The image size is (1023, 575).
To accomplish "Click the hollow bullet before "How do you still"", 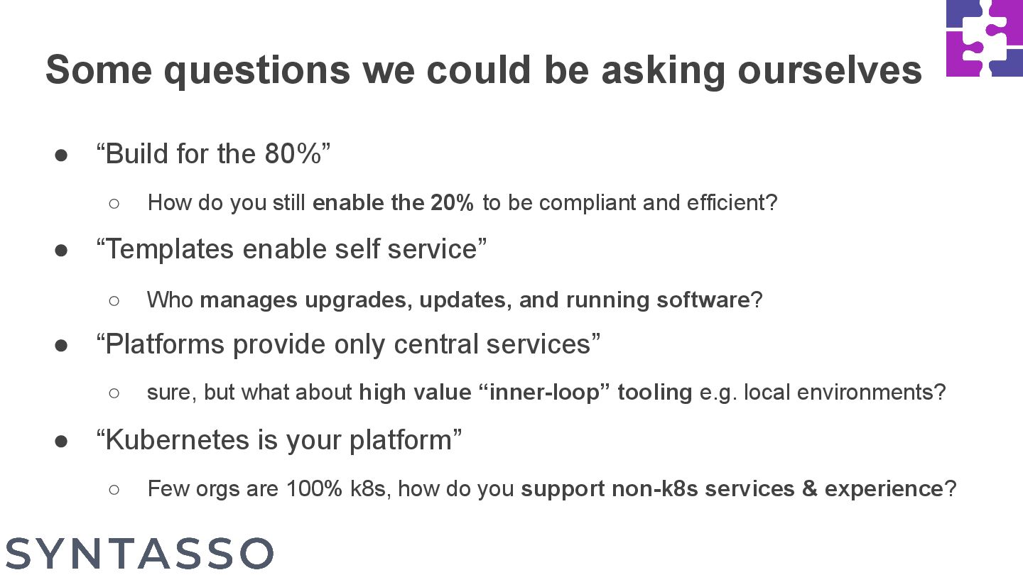I will [114, 204].
